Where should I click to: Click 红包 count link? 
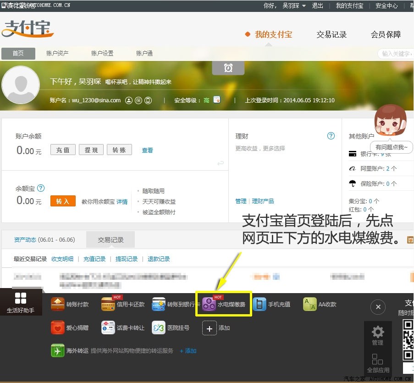coord(364,210)
